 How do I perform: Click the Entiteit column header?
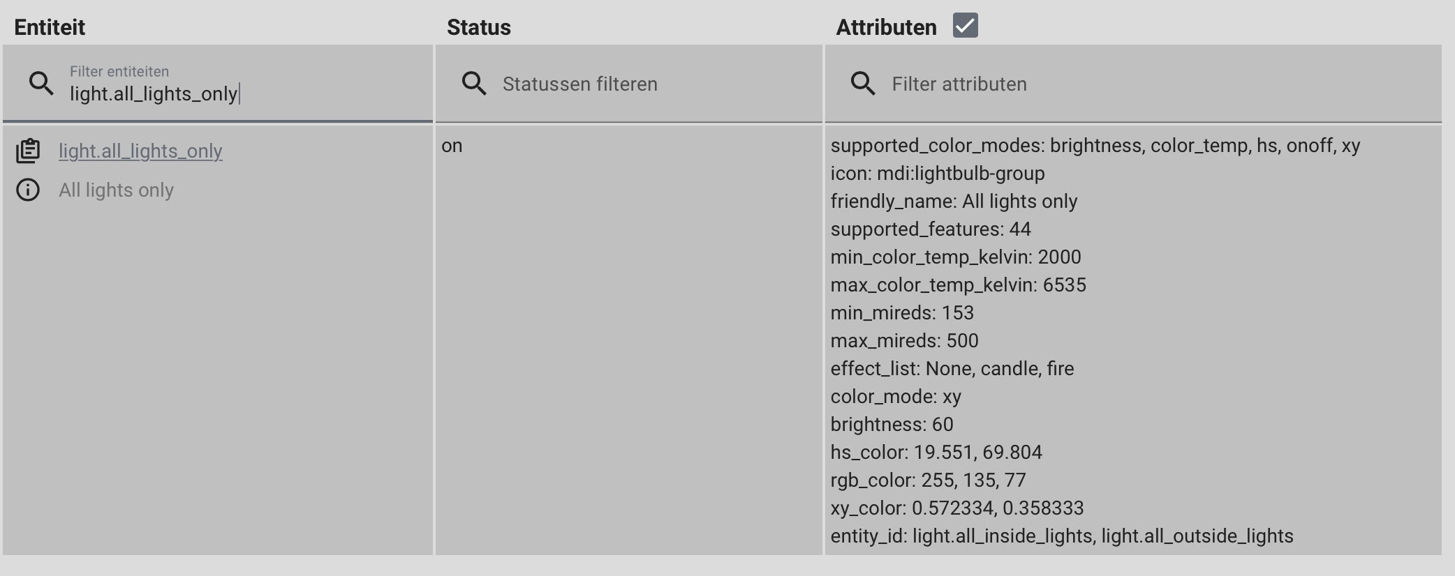click(50, 26)
